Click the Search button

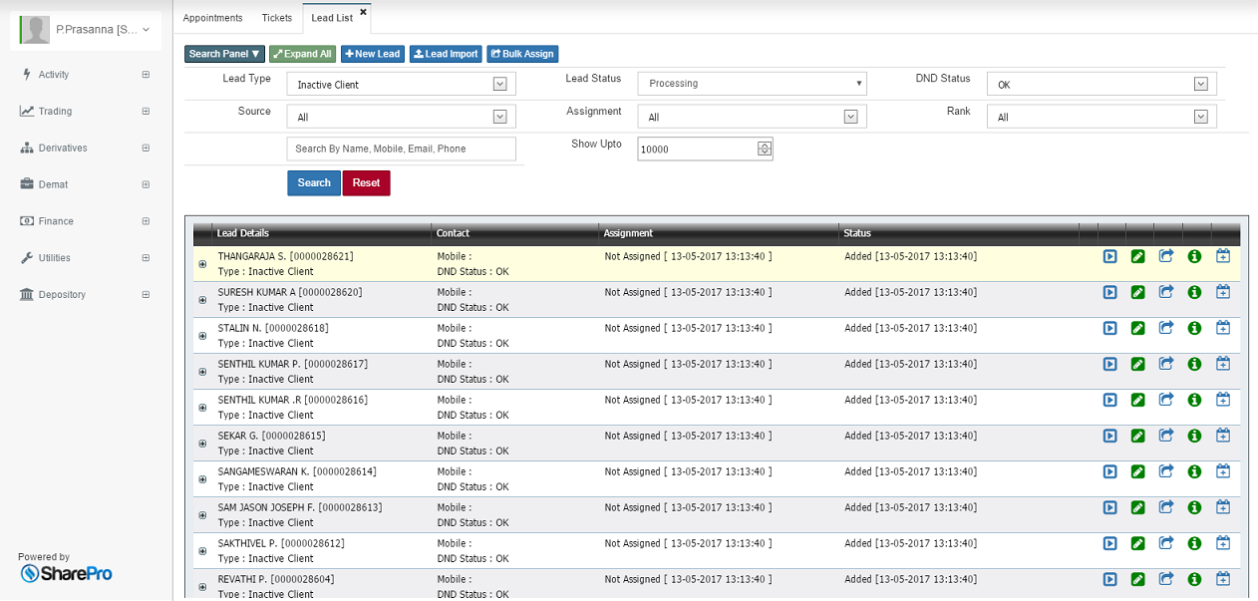[313, 182]
